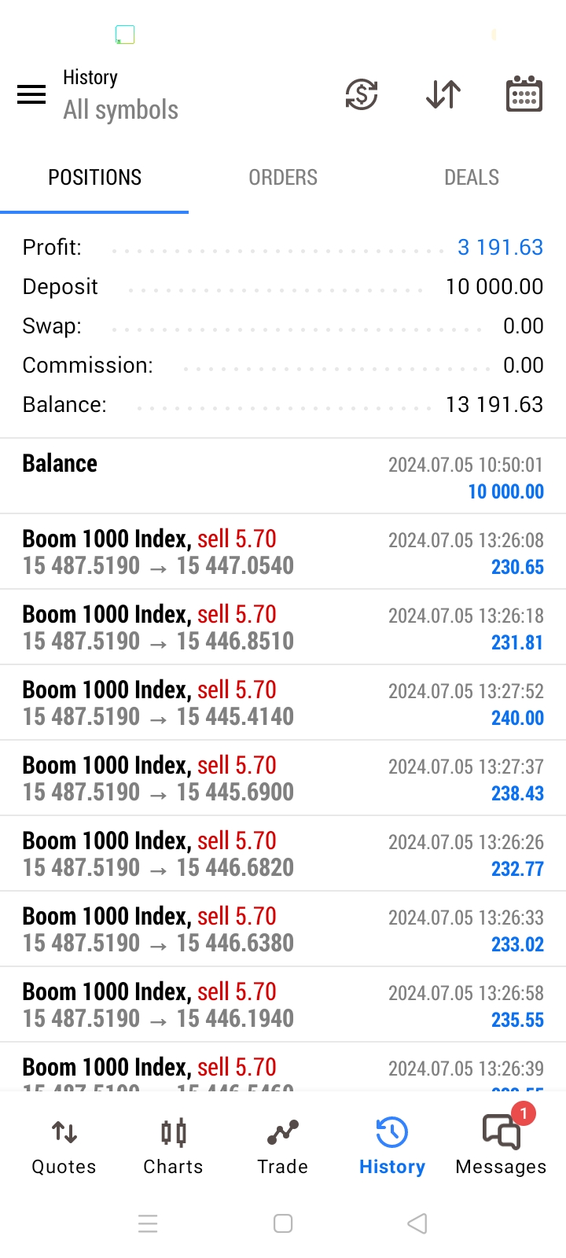Tap the trade with 238.43 profit

[283, 778]
